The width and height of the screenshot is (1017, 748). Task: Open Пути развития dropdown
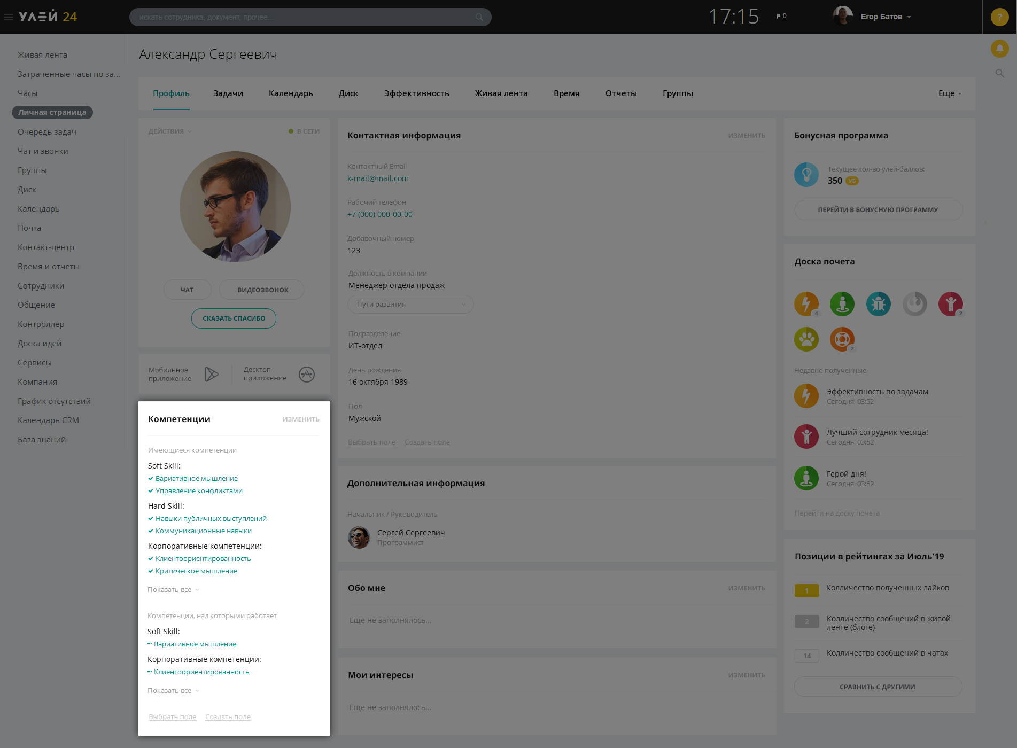click(x=410, y=305)
